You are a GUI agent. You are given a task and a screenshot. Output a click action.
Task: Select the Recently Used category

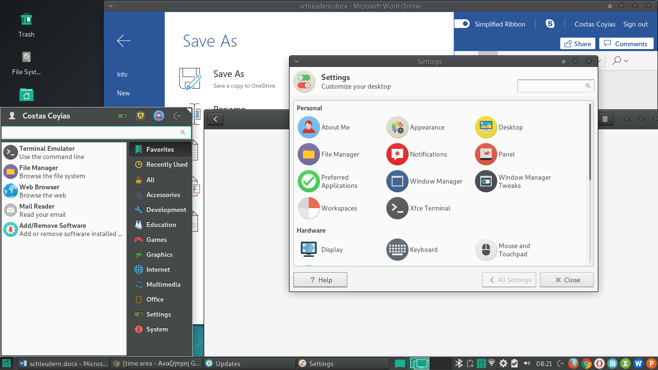tap(166, 164)
